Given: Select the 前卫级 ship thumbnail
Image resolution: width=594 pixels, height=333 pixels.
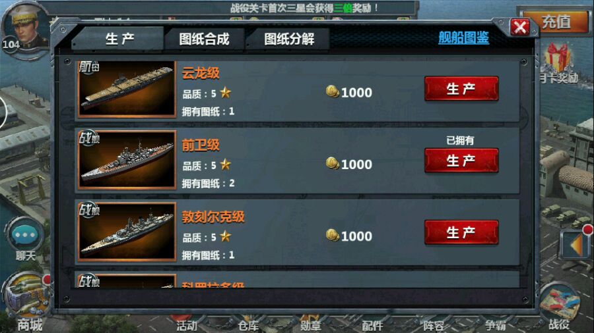Looking at the screenshot, I should (x=127, y=160).
